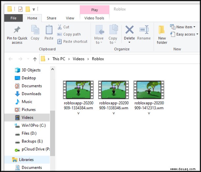Click Properties icon in quick access toolbar
Viewport: 201px width, 172px height.
pos(20,9)
